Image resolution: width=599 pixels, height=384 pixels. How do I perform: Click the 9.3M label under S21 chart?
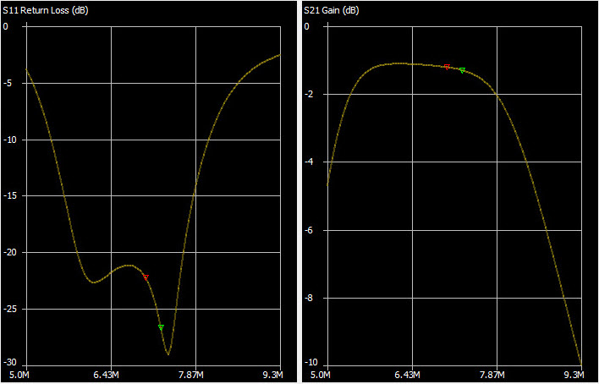574,373
